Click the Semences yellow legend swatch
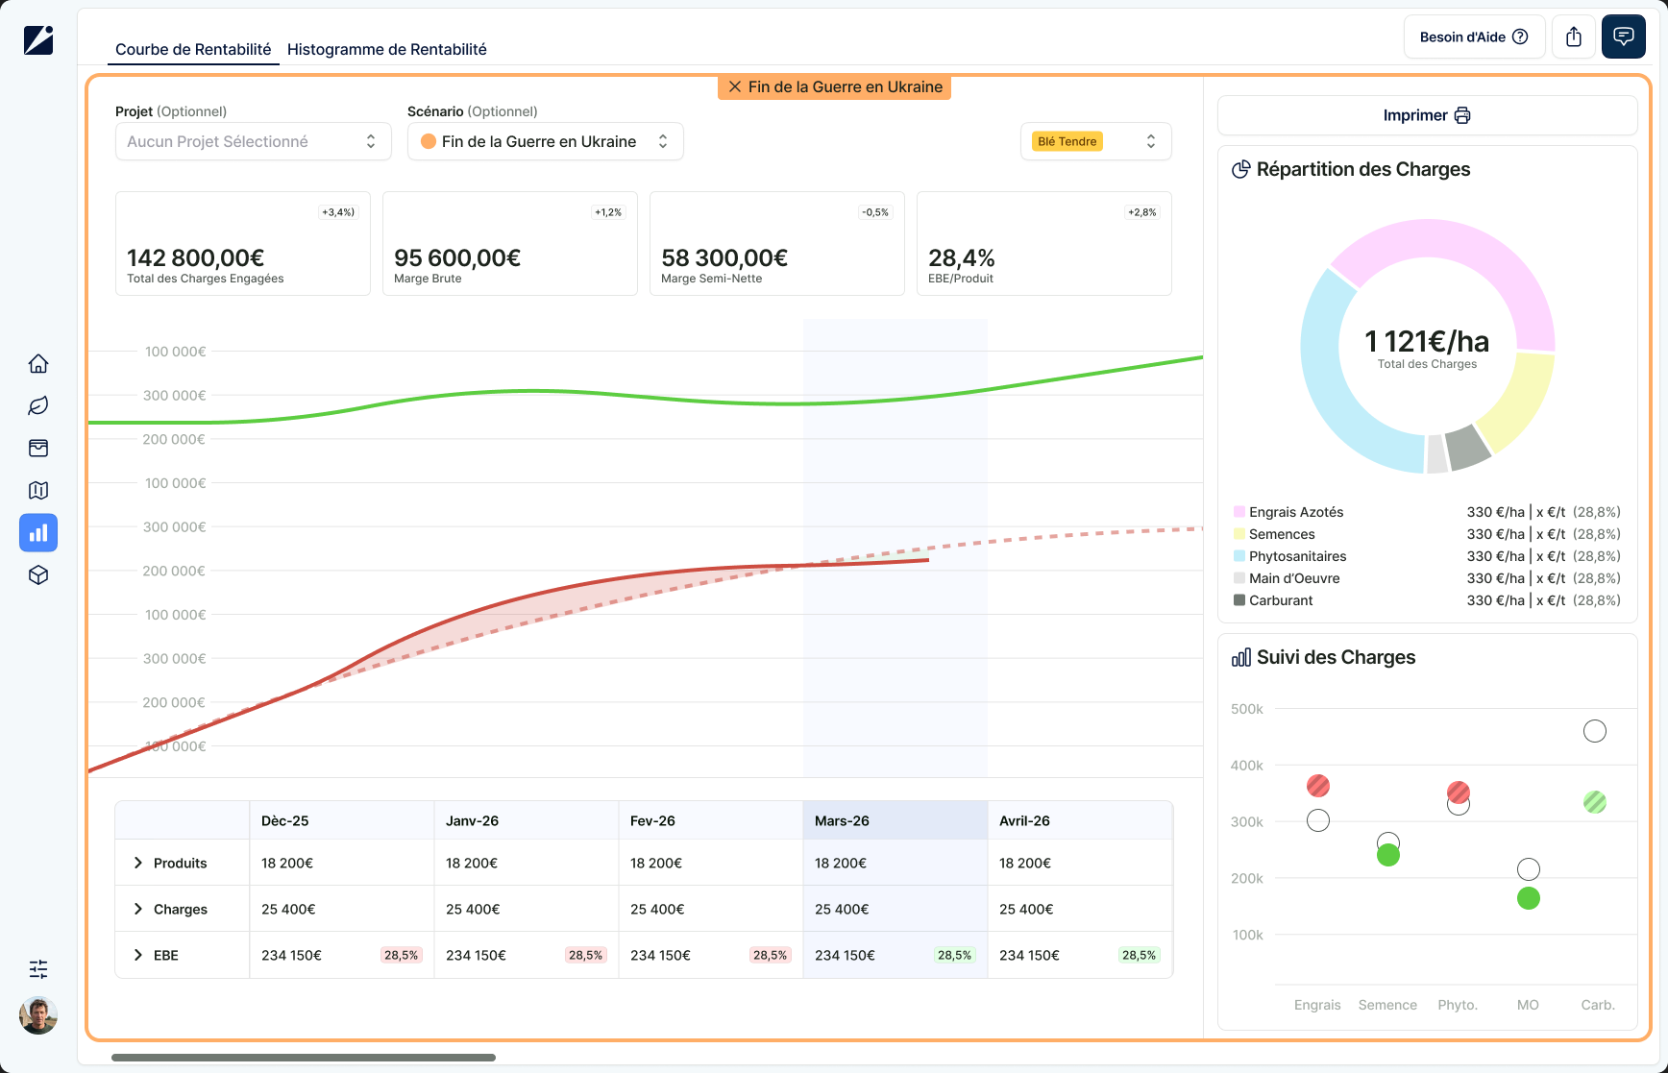1668x1073 pixels. tap(1239, 534)
